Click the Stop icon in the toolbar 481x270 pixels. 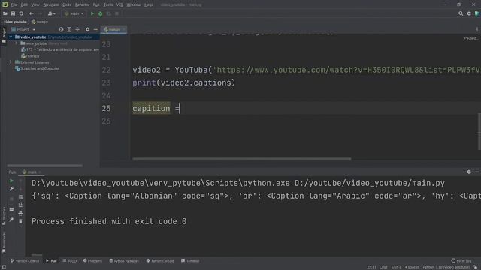(x=117, y=13)
